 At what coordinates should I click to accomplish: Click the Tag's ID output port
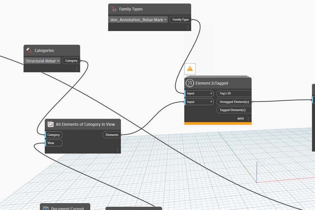[x=225, y=93]
